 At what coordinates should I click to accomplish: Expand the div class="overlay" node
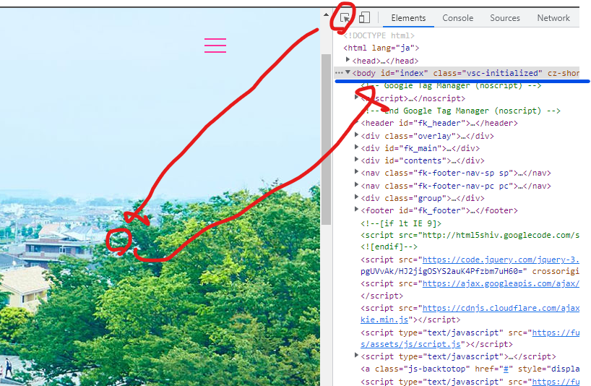coord(357,136)
